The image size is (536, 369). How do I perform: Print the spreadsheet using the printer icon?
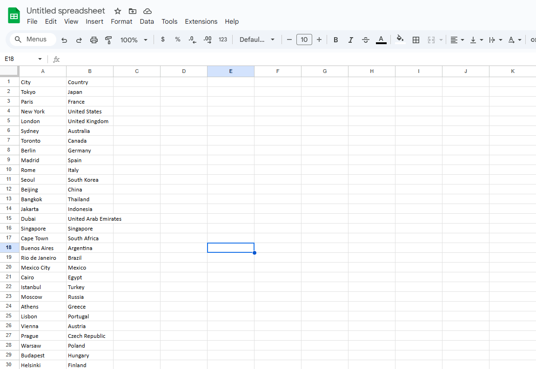pos(94,40)
